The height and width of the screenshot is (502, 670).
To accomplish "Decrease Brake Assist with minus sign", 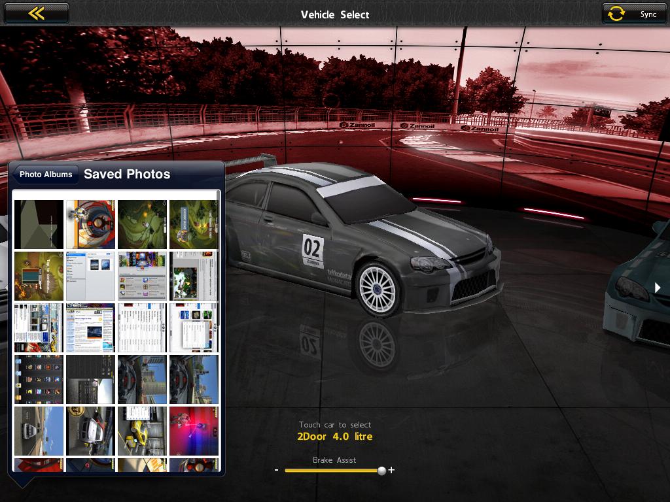I will (277, 470).
